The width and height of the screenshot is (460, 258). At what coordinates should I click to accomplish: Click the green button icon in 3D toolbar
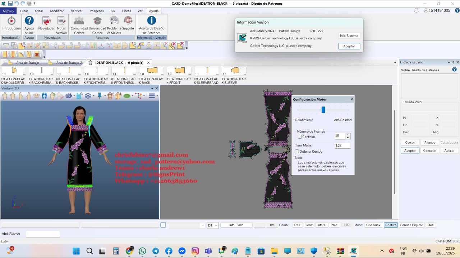127,96
